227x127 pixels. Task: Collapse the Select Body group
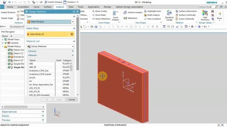coord(74,28)
